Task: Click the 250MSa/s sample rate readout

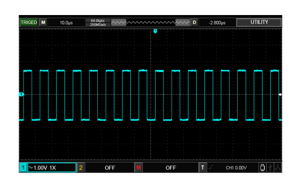Action: point(98,25)
